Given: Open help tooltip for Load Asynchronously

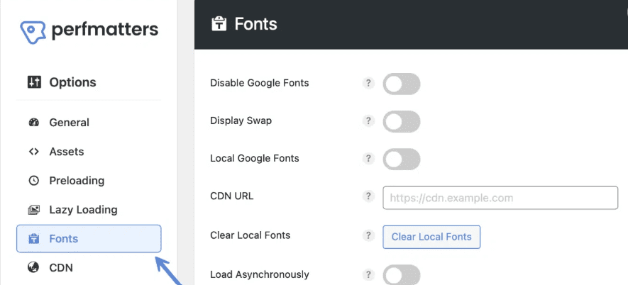Looking at the screenshot, I should pos(368,275).
